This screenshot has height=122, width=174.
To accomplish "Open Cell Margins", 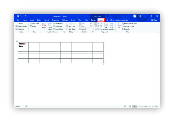I will tap(112, 26).
